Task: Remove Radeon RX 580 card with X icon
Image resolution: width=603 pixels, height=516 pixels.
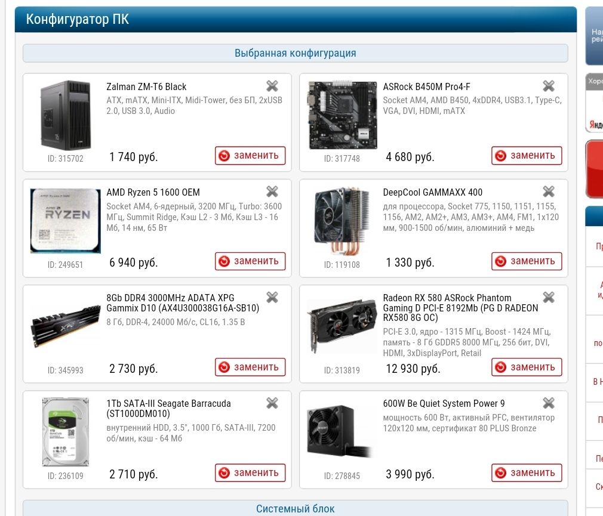Action: tap(549, 297)
